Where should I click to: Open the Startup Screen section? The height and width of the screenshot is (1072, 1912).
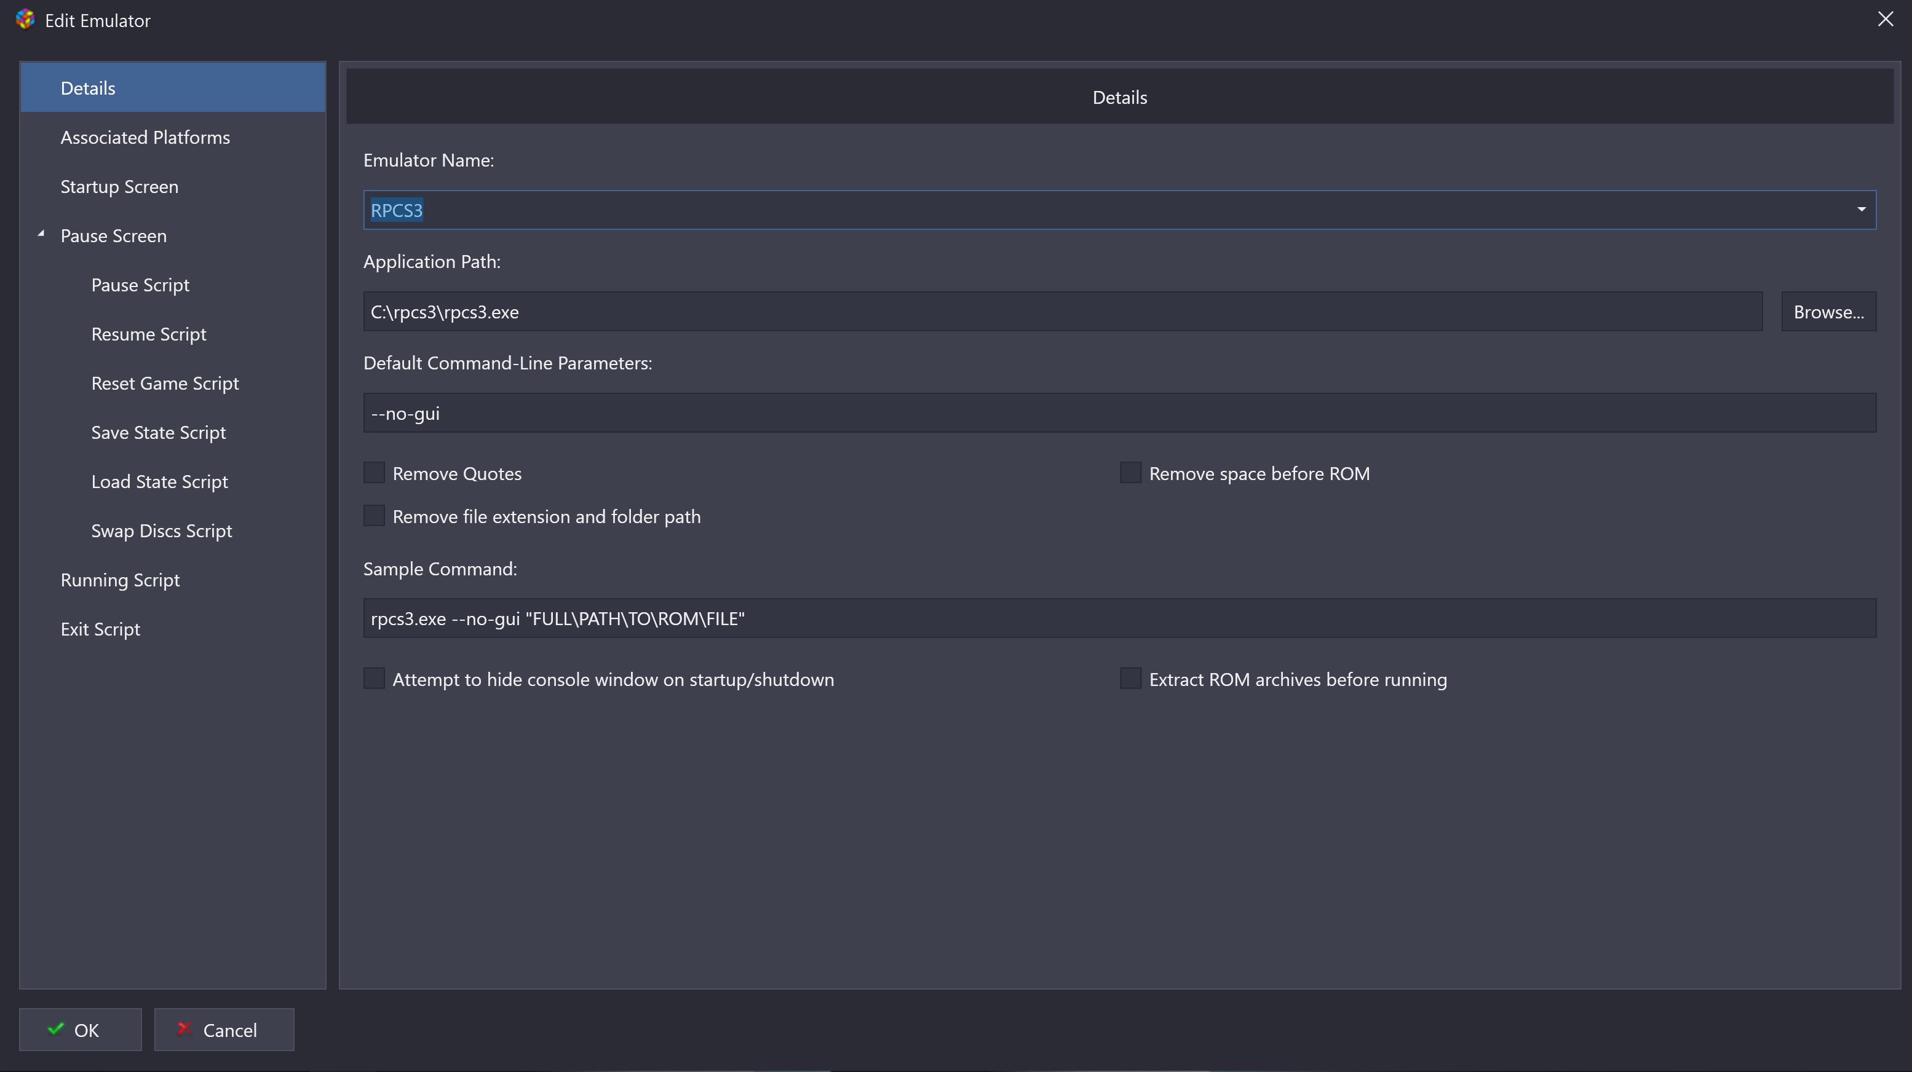click(173, 186)
